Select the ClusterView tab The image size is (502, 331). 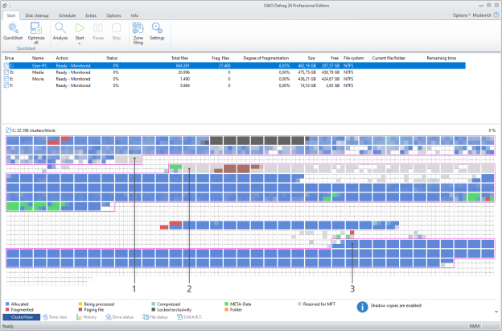(22, 317)
